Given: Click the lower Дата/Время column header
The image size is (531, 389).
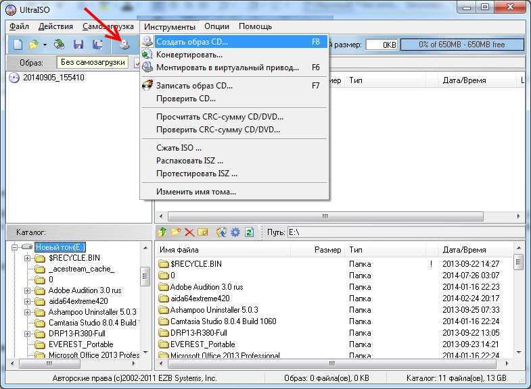Looking at the screenshot, I should (476, 250).
